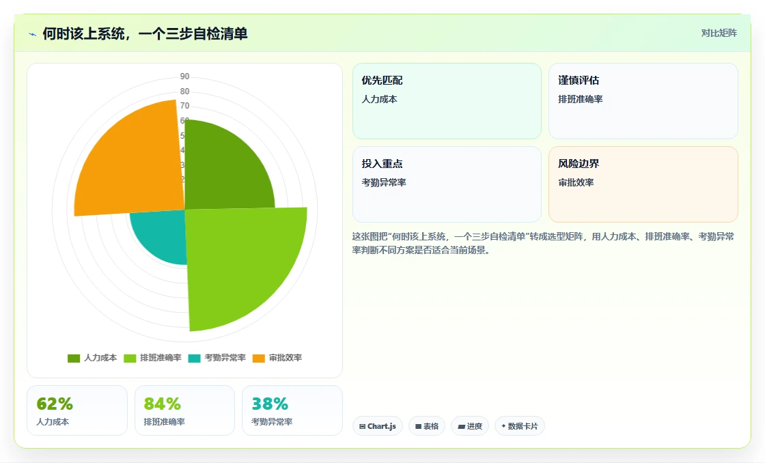Click the teal 考勤异常率 chart segment
This screenshot has height=463, width=765.
pos(163,234)
